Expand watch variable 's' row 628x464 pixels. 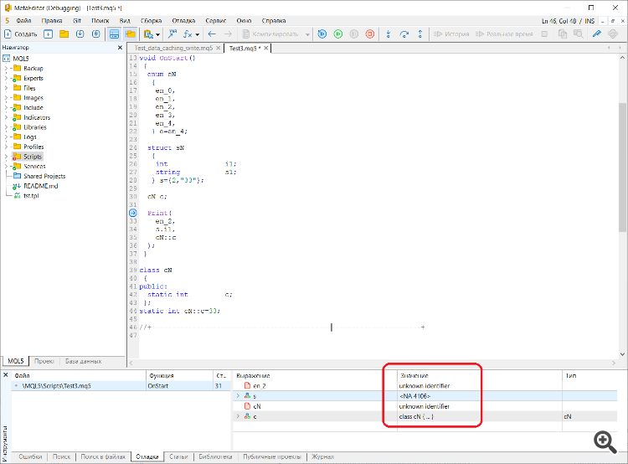238,395
